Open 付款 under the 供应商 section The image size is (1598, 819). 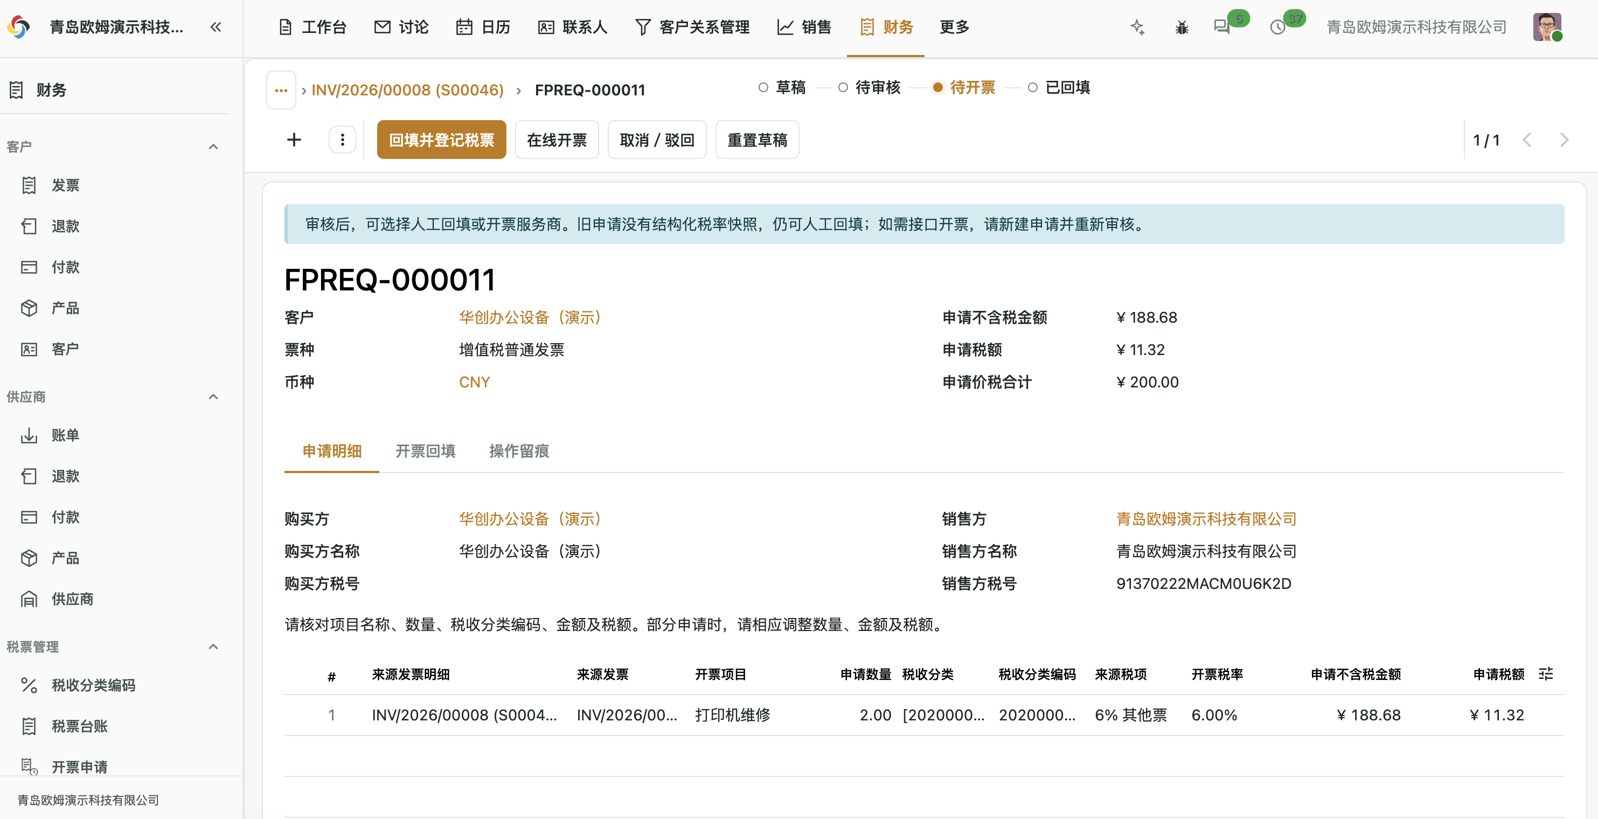point(65,517)
